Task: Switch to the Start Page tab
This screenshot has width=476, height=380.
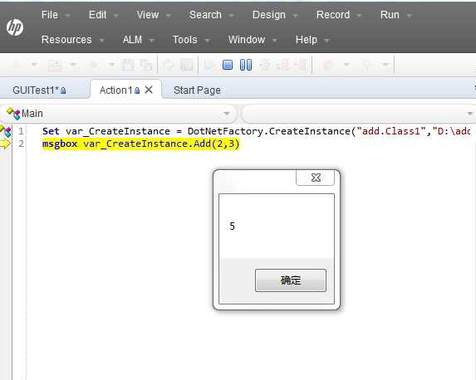Action: point(197,90)
